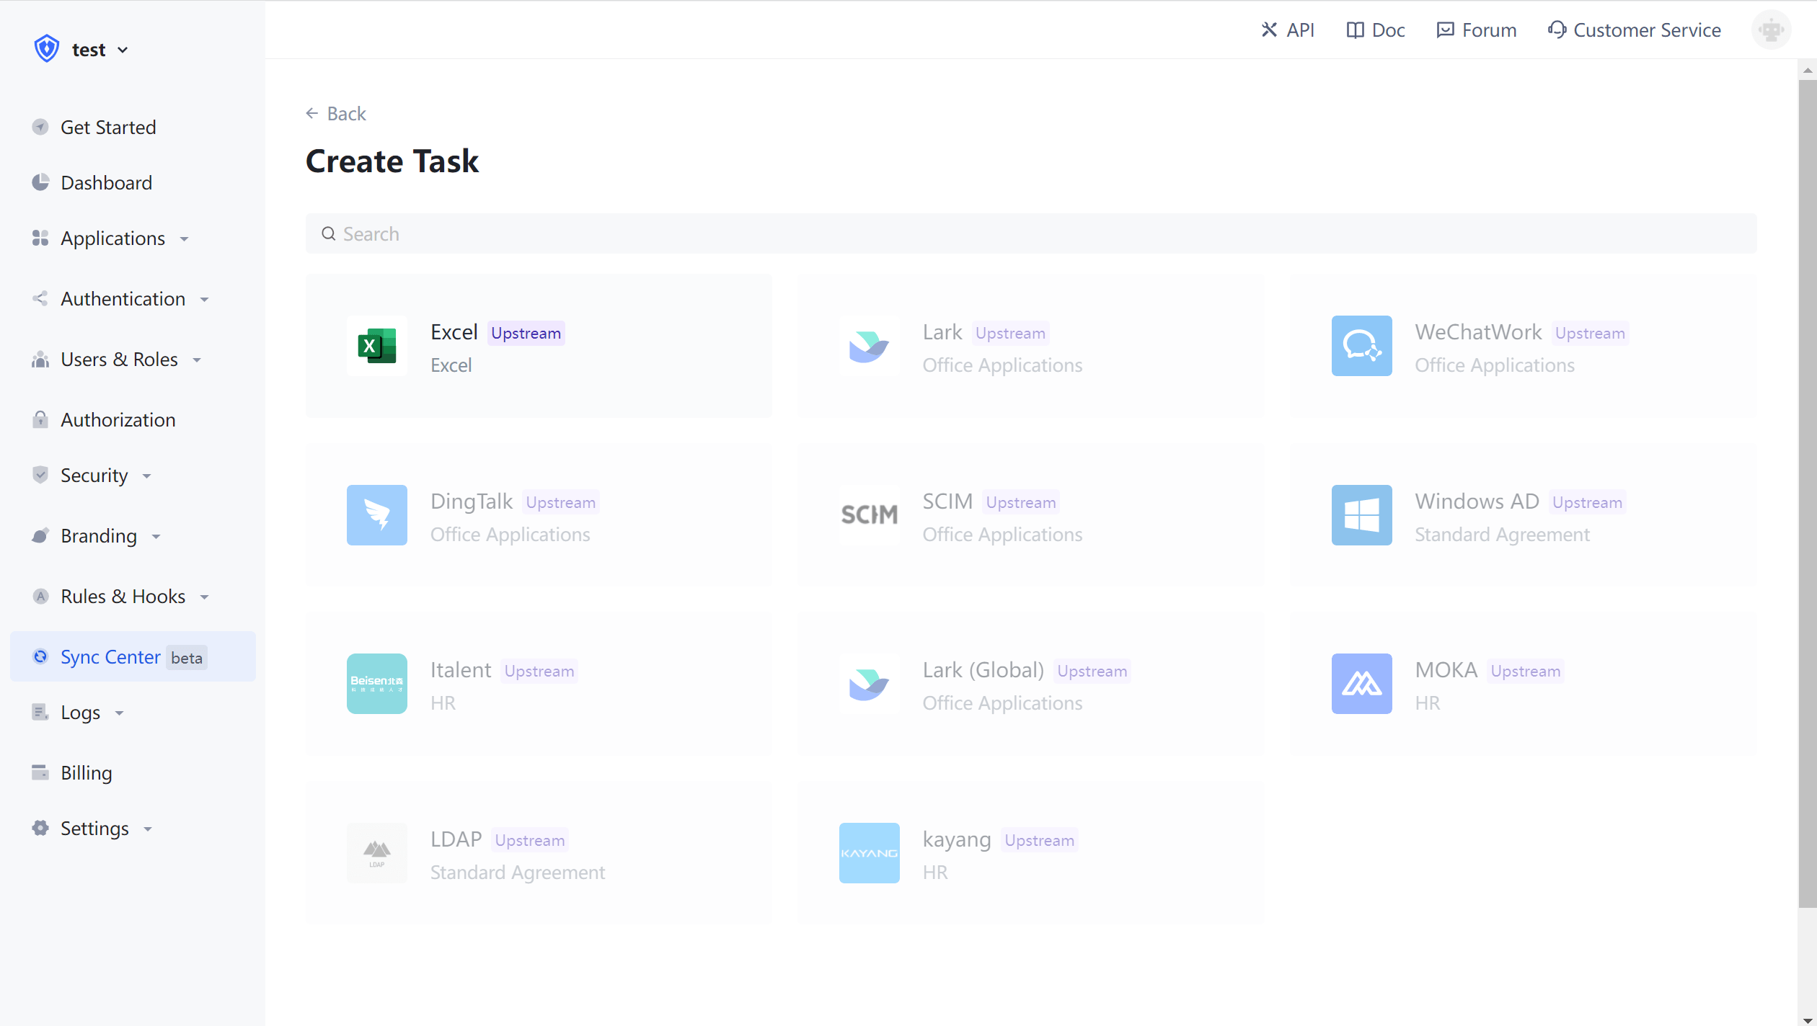Expand the Users & Roles section
The image size is (1817, 1026).
[119, 360]
